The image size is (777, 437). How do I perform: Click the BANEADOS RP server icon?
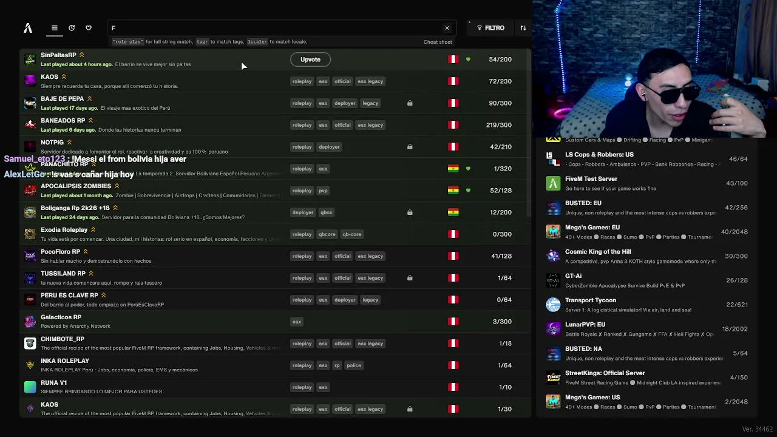coord(30,125)
